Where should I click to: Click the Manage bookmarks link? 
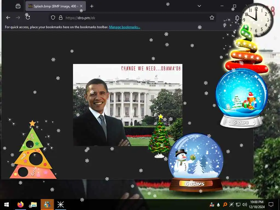click(x=124, y=27)
